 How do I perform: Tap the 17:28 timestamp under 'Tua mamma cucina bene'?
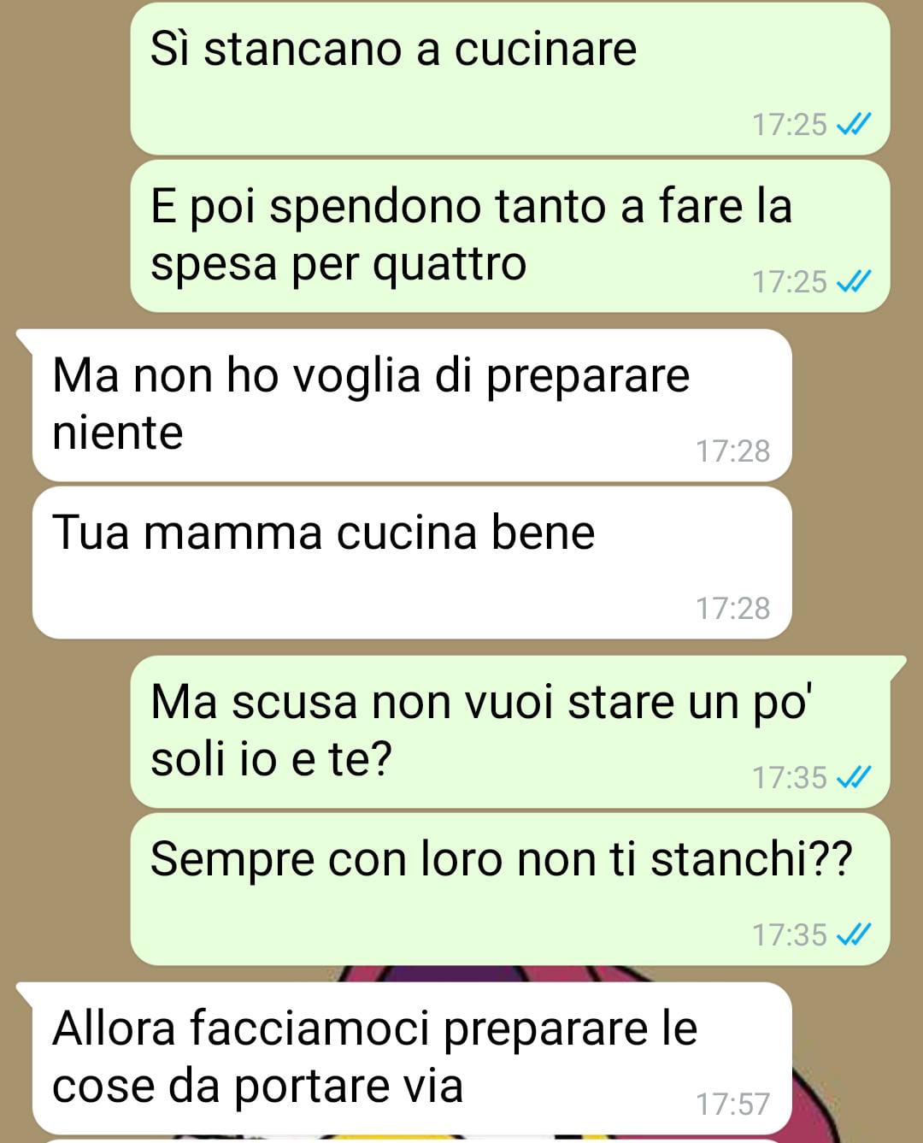pyautogui.click(x=732, y=608)
